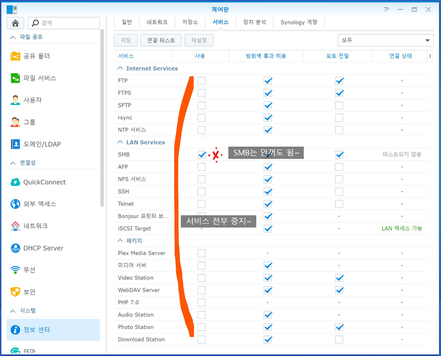
Task: Open External Access (외부 액세스) globe icon
Action: coord(15,204)
